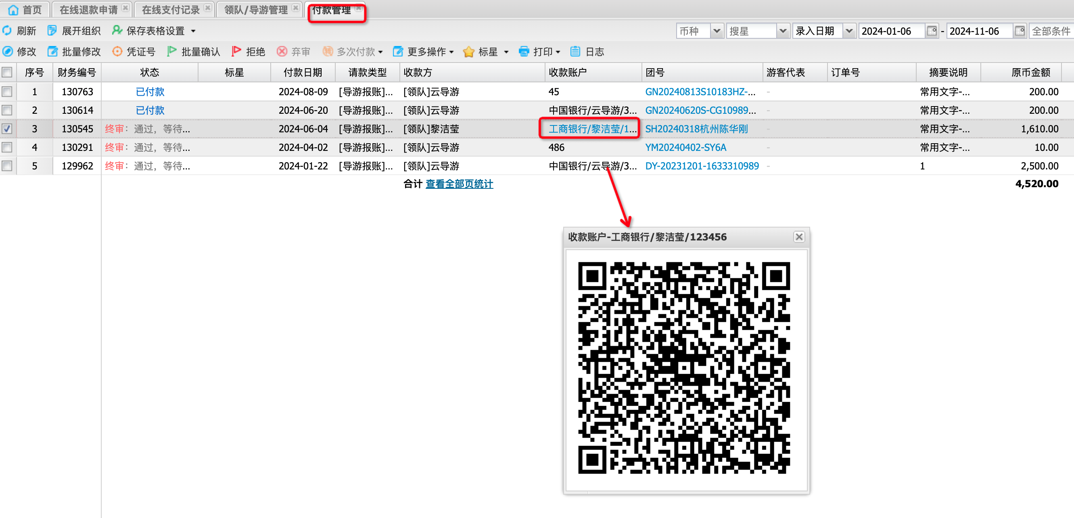Click the 日志 log icon
Screen dimensions: 1074x518
(x=575, y=52)
